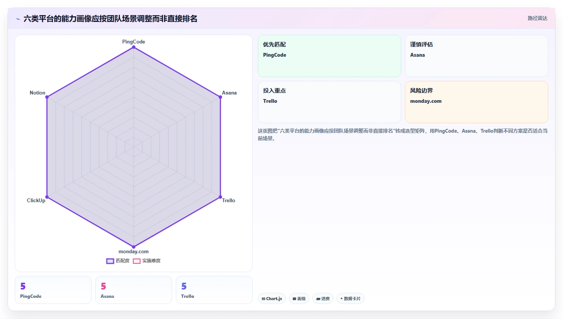Click the Trello data point on radar

coord(220,197)
